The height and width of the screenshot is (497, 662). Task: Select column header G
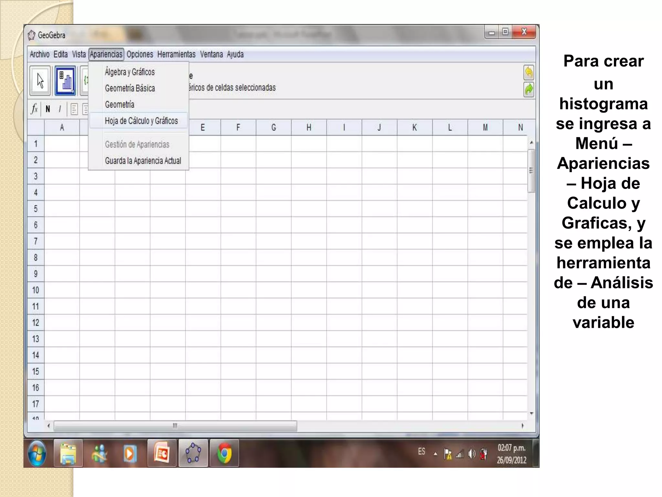click(273, 127)
